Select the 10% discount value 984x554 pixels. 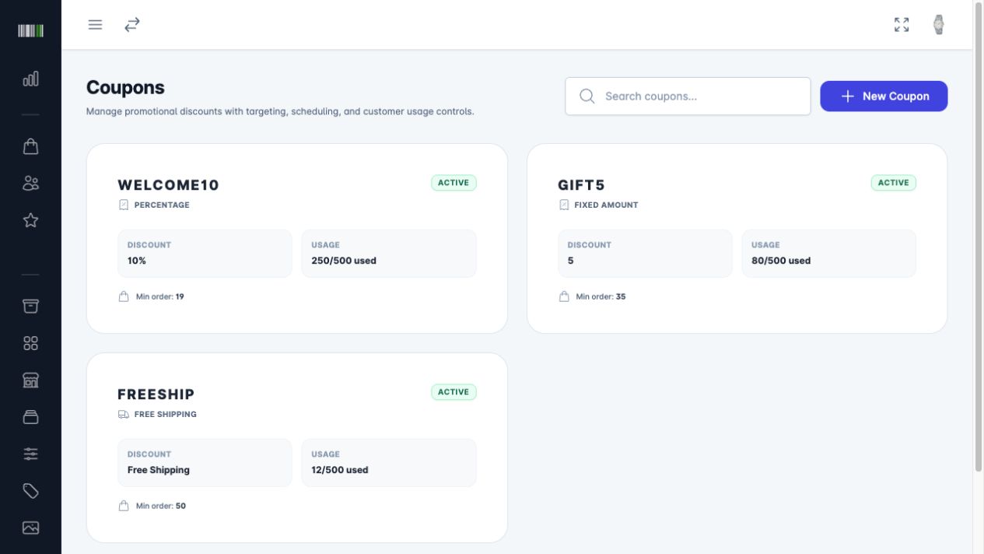tap(137, 261)
